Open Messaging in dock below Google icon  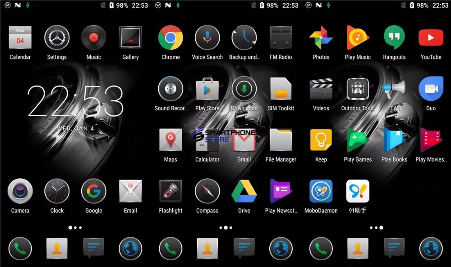pos(94,249)
